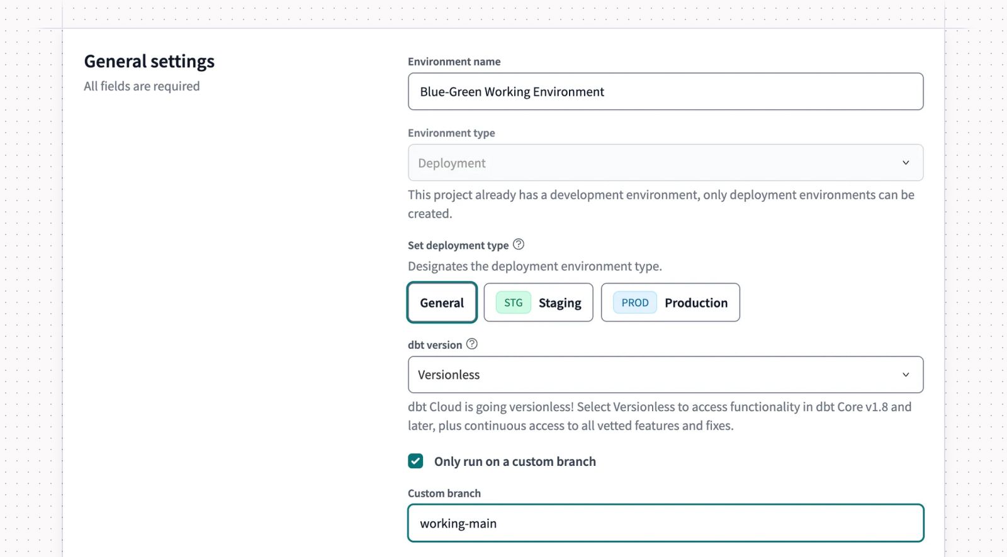Select the General deployment type
Screen dimensions: 1007x557
(x=442, y=302)
